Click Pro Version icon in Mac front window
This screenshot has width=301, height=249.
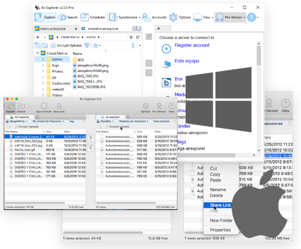click(x=159, y=106)
